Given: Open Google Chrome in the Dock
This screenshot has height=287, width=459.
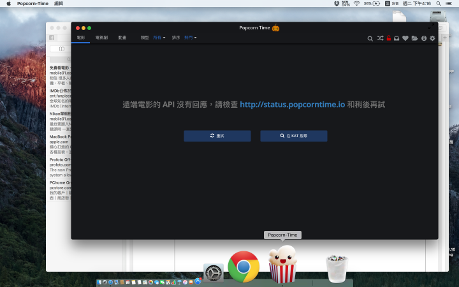Looking at the screenshot, I should coord(244,267).
